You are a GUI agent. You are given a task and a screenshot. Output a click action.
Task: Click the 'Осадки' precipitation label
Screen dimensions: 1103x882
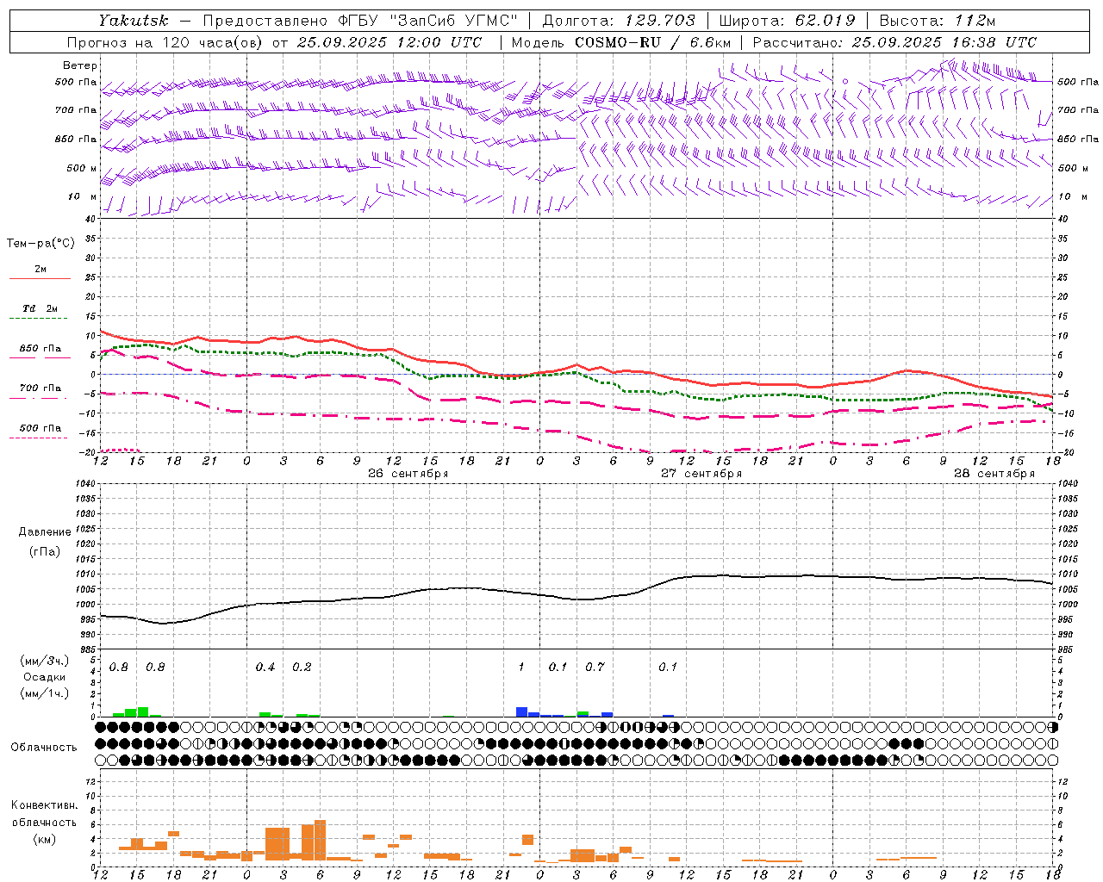point(45,677)
